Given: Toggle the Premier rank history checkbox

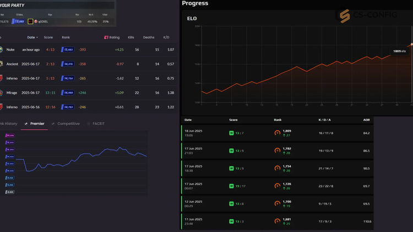Looking at the screenshot, I should point(26,124).
